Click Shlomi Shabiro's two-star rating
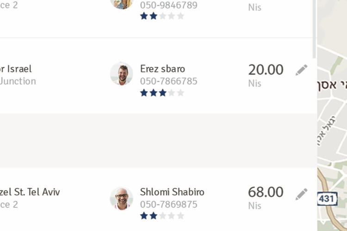This screenshot has height=231, width=347. 162,216
